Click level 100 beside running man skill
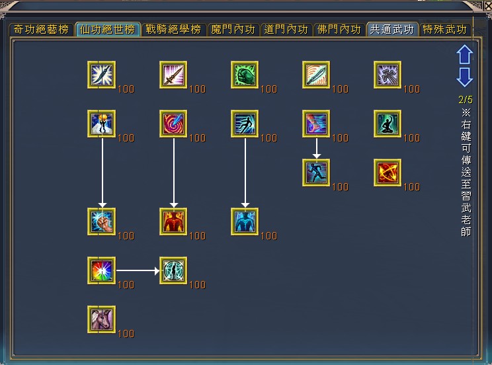492x365 pixels. pyautogui.click(x=340, y=187)
